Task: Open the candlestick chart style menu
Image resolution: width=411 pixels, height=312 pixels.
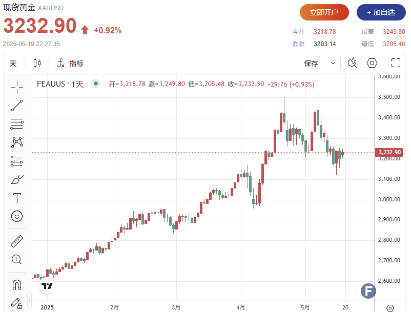Action: coord(37,64)
